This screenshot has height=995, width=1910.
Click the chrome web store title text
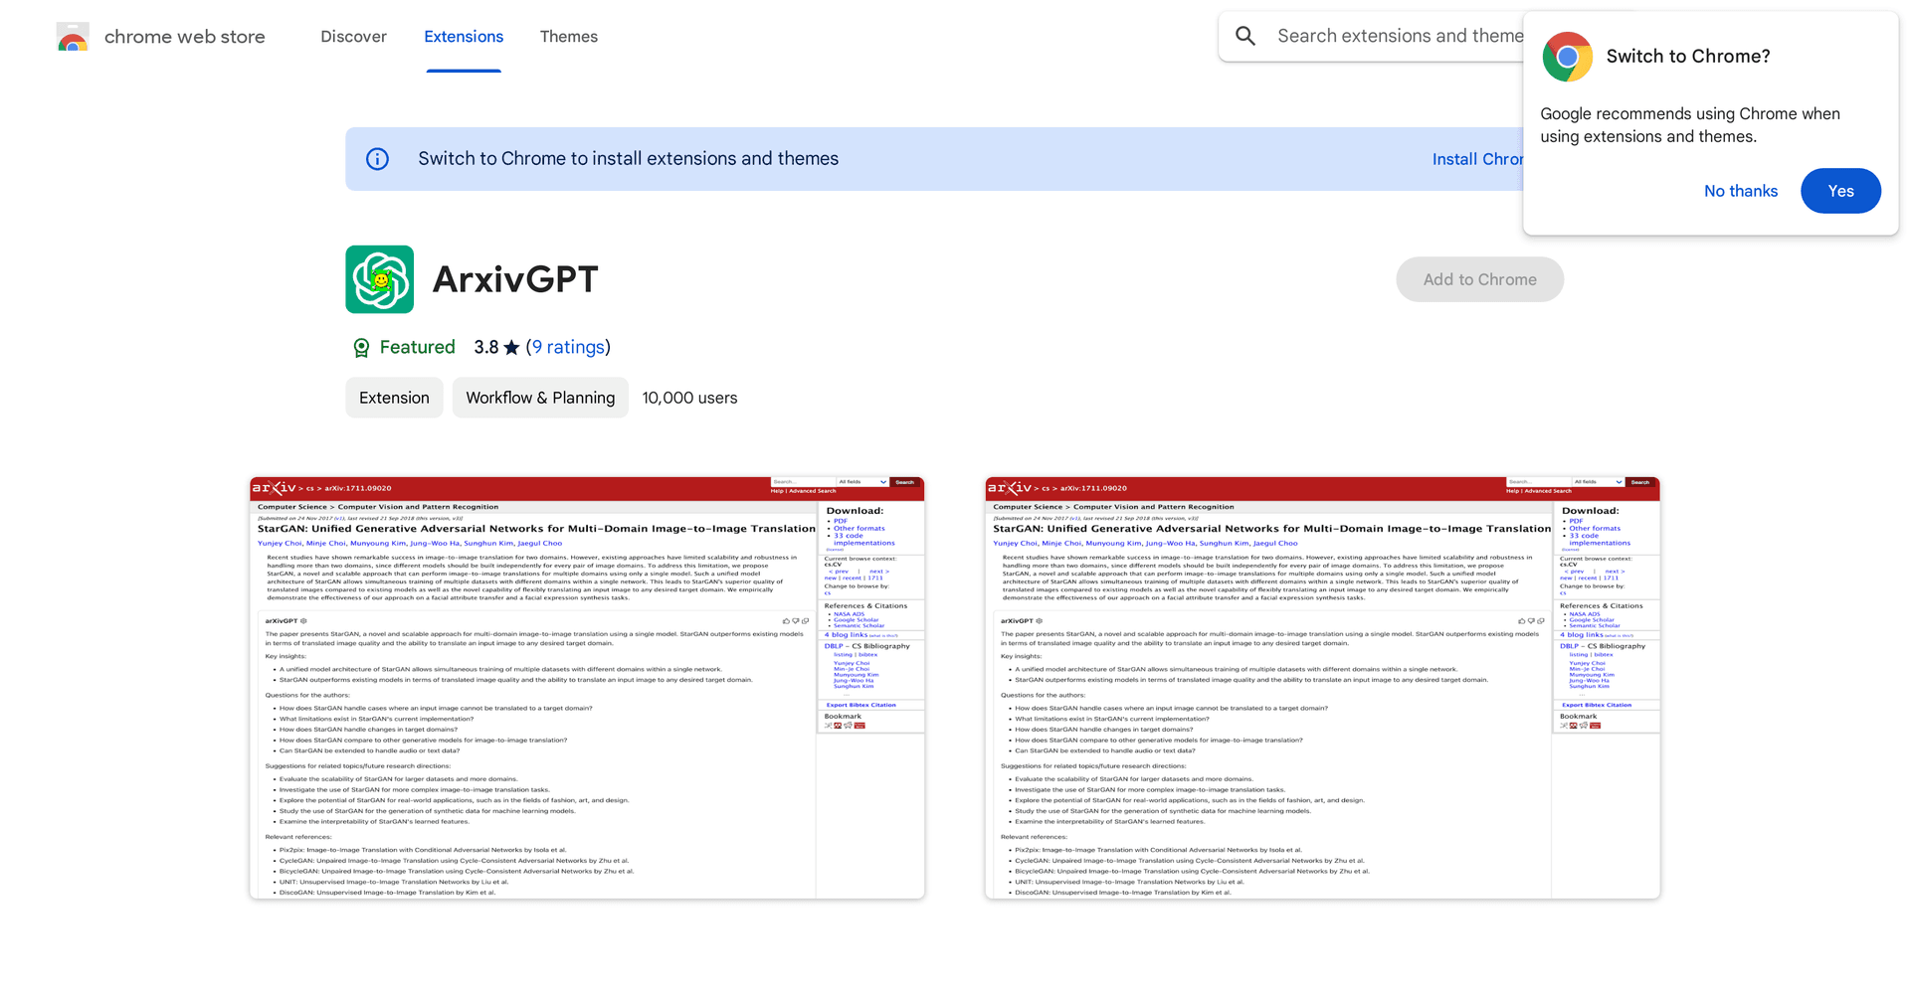(185, 37)
